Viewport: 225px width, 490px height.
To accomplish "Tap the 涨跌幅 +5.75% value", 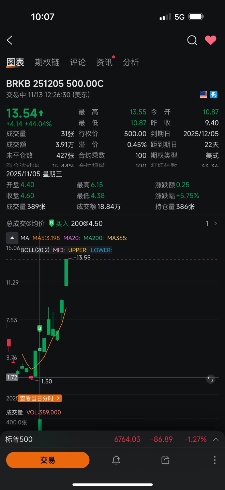I will (187, 196).
